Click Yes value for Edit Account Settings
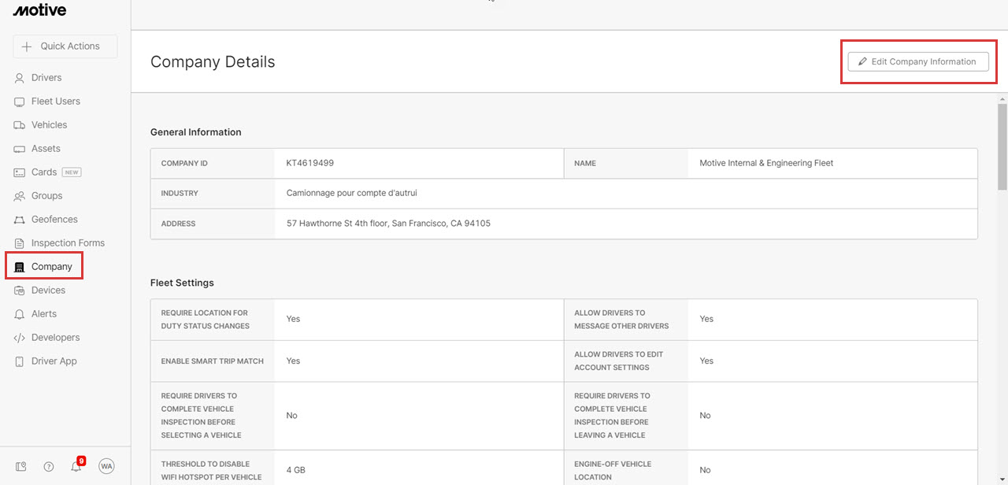Image resolution: width=1008 pixels, height=485 pixels. [x=706, y=361]
